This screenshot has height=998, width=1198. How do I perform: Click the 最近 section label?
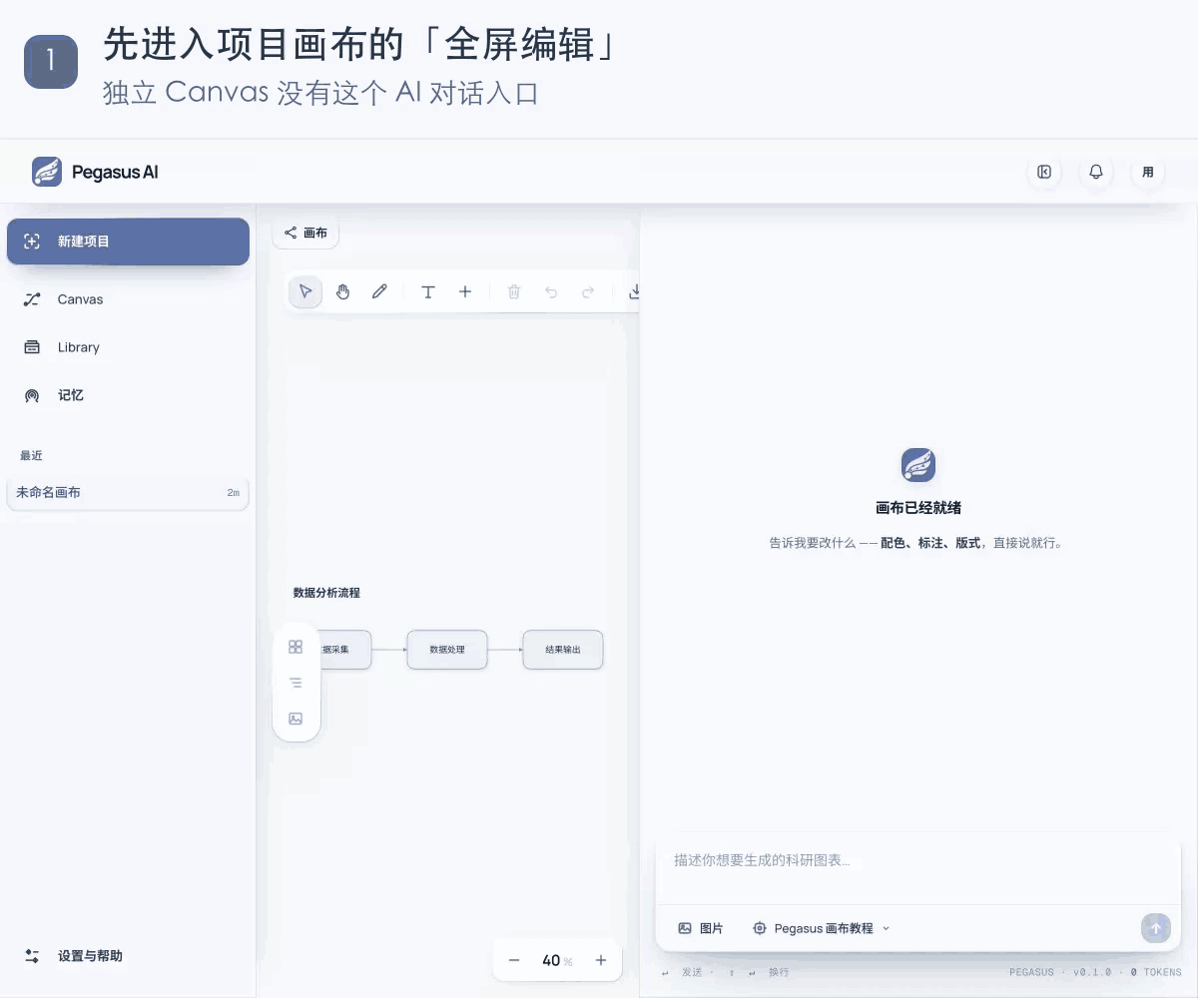click(x=31, y=455)
